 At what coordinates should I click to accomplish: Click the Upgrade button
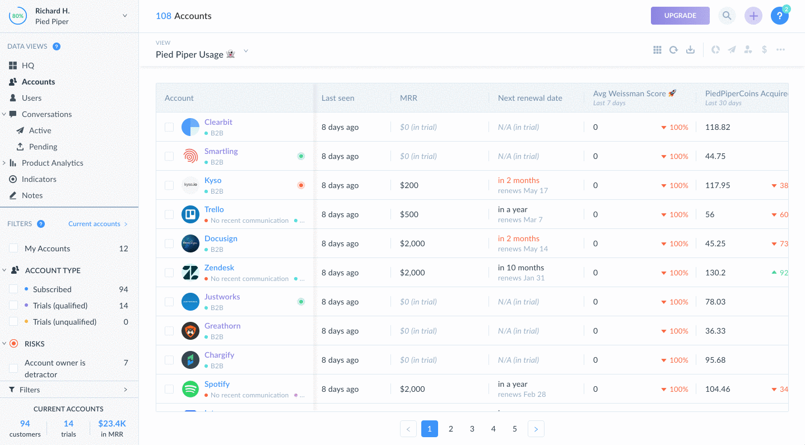pos(680,16)
